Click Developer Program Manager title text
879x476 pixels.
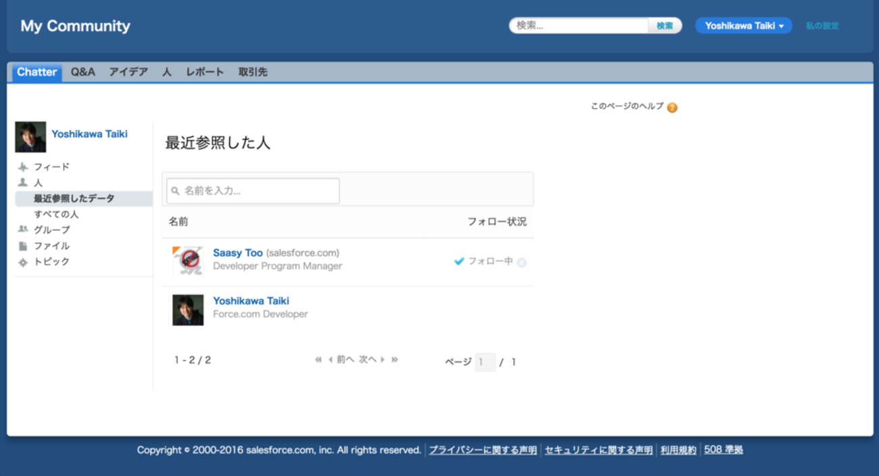(277, 266)
